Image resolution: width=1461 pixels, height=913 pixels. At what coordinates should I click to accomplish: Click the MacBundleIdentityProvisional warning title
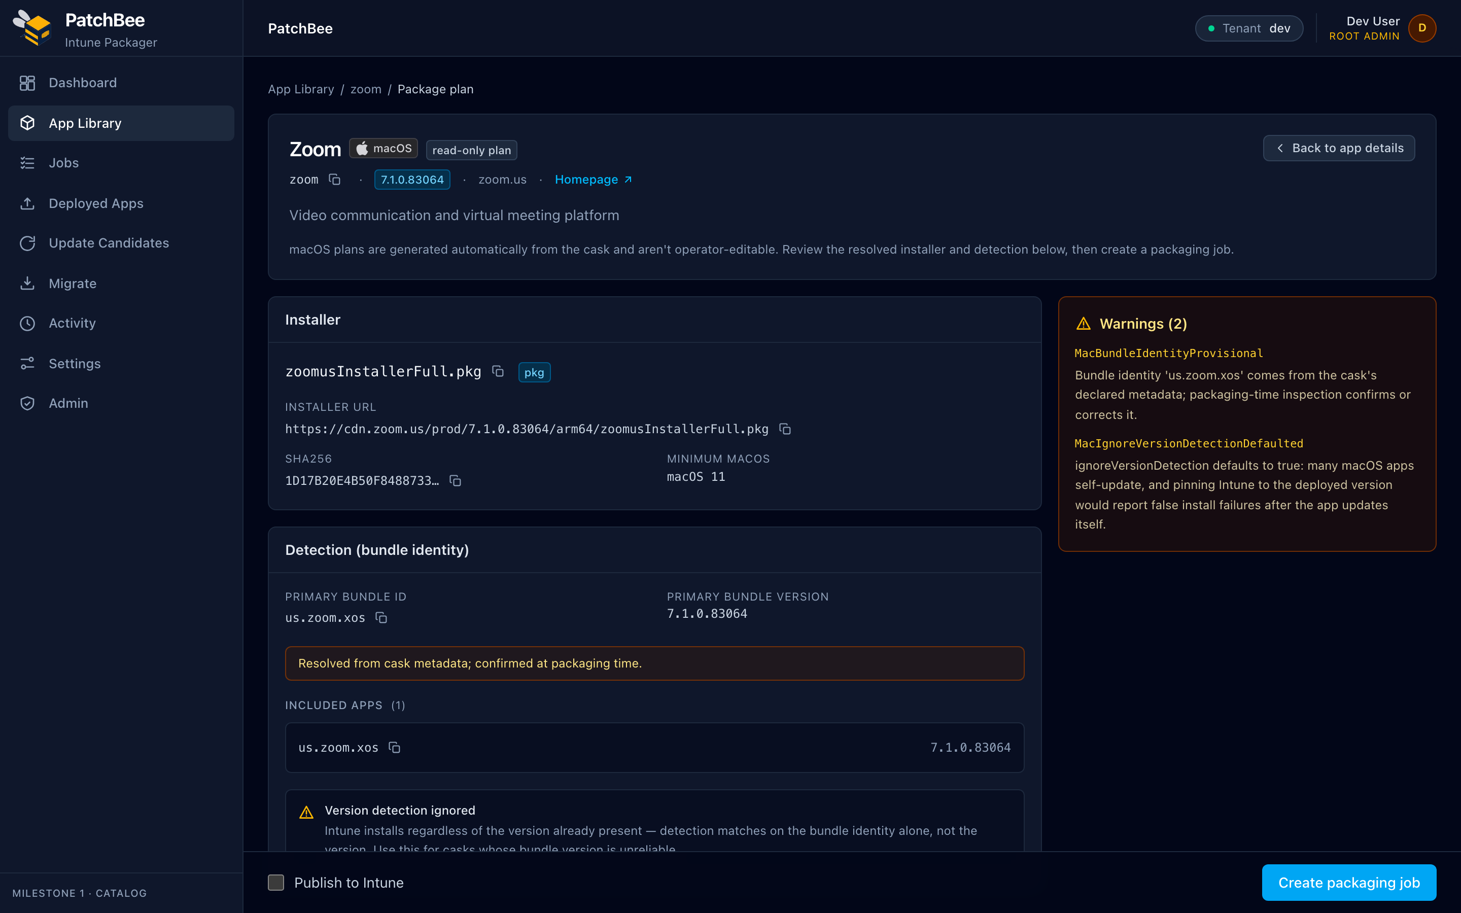click(1168, 353)
